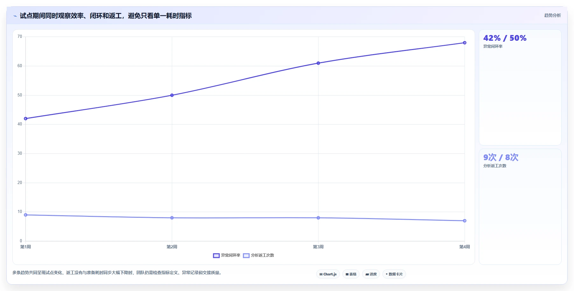The height and width of the screenshot is (291, 574).
Task: Select the 异常闭环率 data point at 第3周
Action: tap(318, 63)
